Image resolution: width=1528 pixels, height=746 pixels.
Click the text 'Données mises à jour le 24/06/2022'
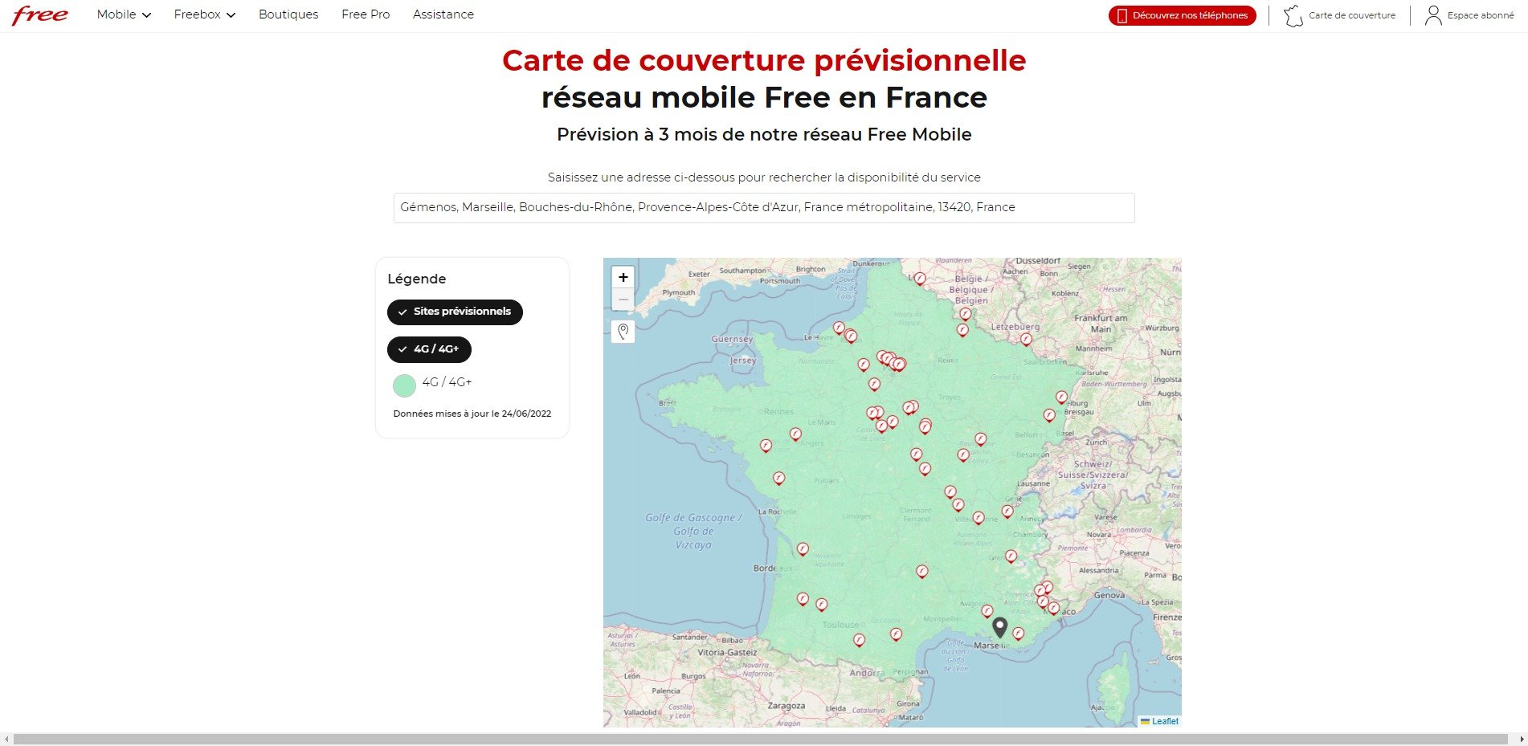point(472,414)
